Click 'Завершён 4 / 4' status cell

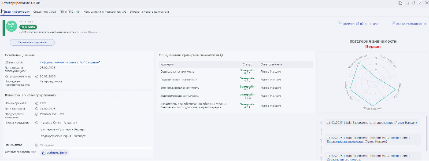pos(248,106)
